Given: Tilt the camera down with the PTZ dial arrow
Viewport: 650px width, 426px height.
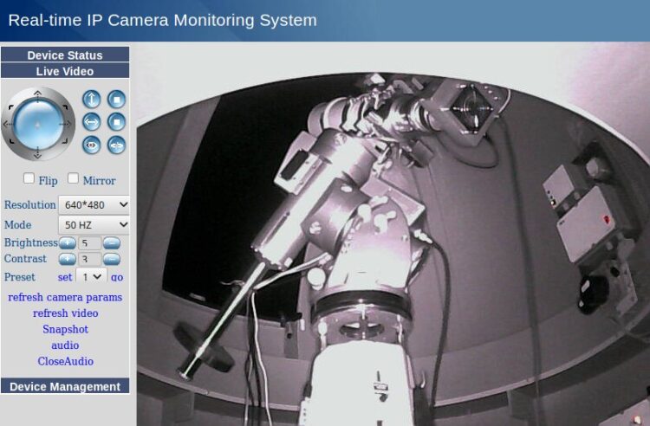Looking at the screenshot, I should tap(38, 154).
